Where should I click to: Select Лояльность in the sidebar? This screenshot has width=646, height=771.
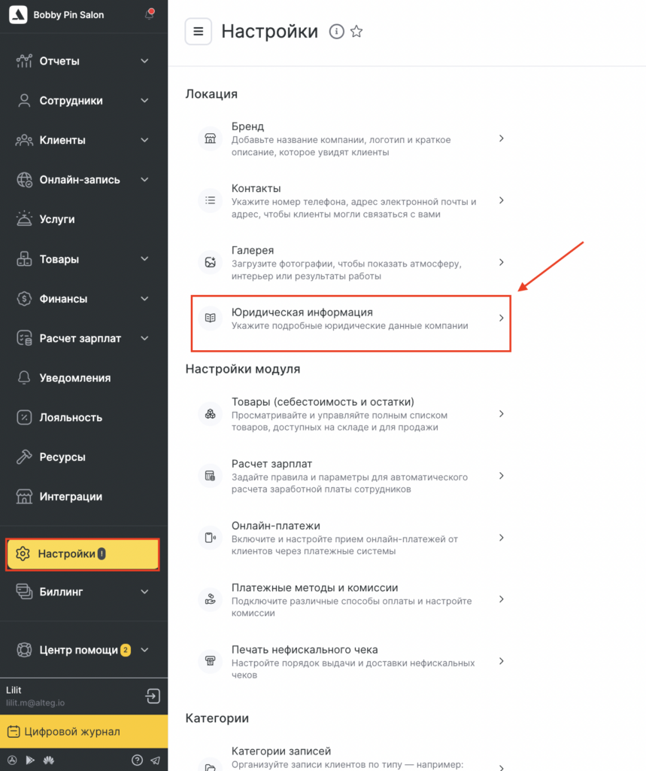pyautogui.click(x=71, y=417)
